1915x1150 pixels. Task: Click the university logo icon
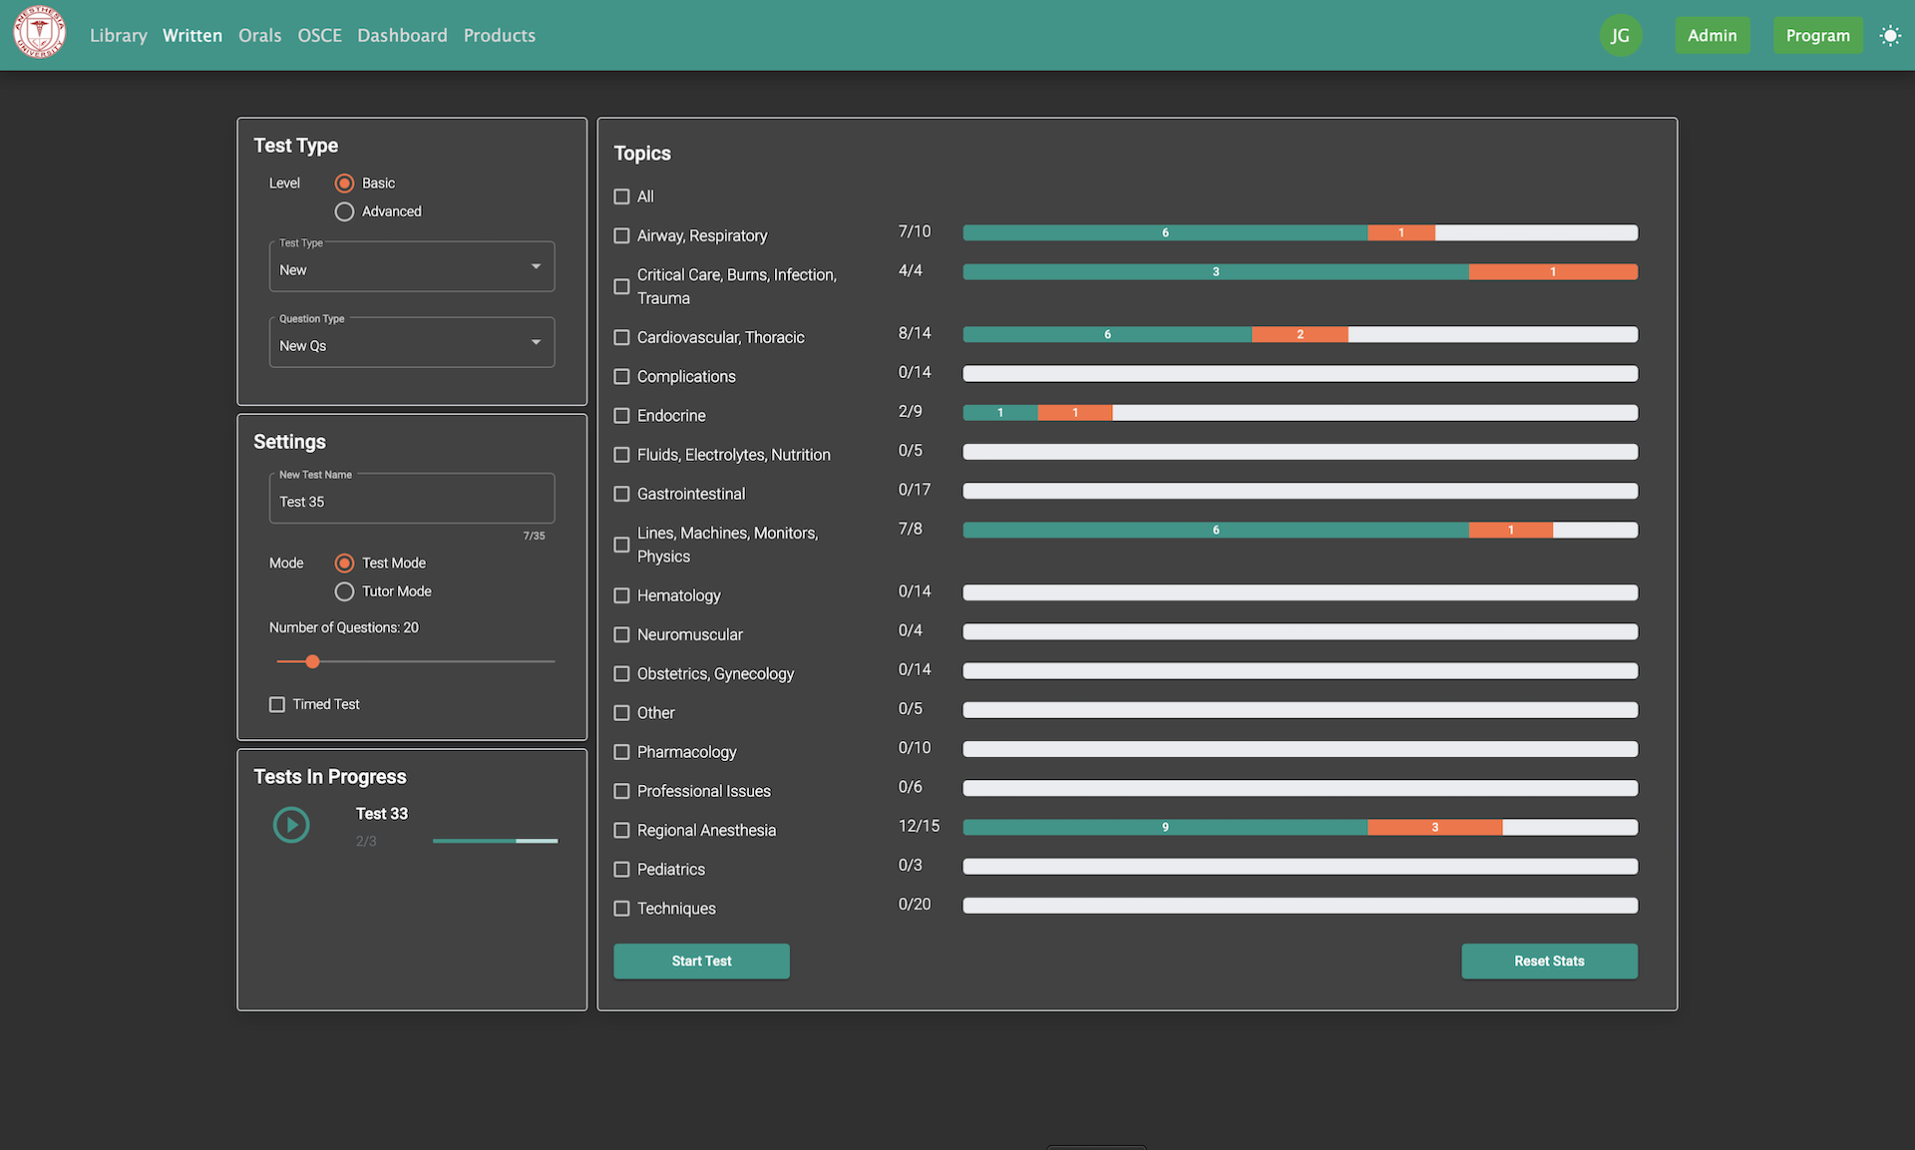pyautogui.click(x=40, y=33)
